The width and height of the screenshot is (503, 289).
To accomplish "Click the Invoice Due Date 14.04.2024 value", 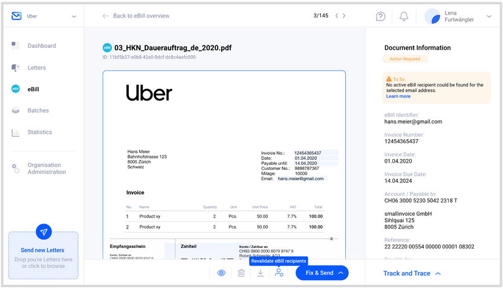I will point(398,181).
